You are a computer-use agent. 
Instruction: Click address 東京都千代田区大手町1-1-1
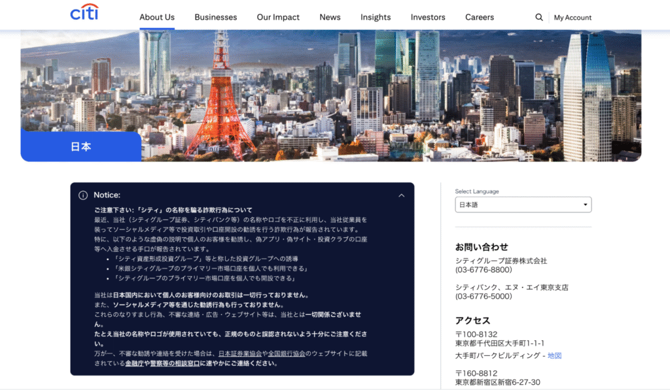click(499, 343)
